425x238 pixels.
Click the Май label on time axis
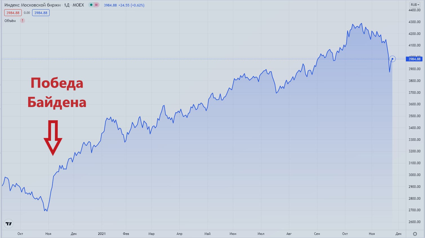pyautogui.click(x=208, y=234)
